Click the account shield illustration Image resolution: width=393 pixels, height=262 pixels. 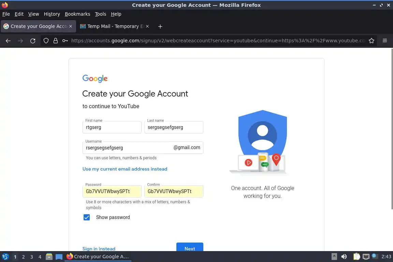[260, 142]
